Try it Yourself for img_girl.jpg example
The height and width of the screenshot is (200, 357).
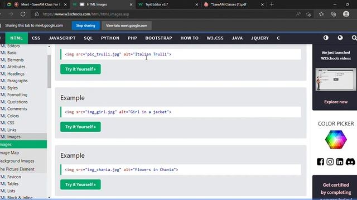click(80, 127)
